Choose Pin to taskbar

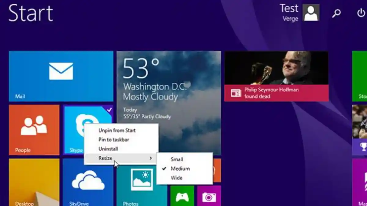click(x=121, y=139)
